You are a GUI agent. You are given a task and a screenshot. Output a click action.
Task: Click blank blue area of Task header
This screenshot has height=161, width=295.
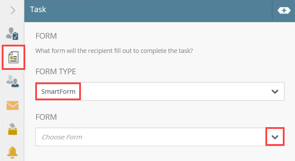click(x=158, y=11)
